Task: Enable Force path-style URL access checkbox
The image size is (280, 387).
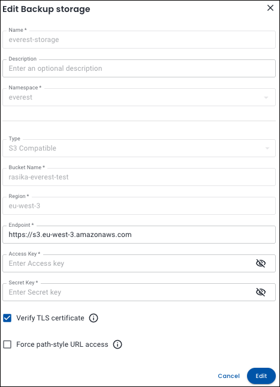Action: coord(7,344)
